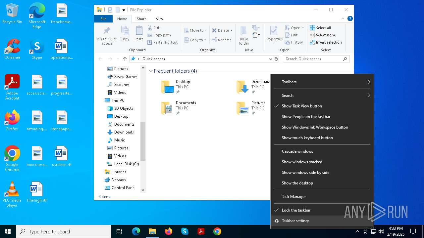Select CCleaner desktop icon
The image size is (424, 238).
click(12, 49)
